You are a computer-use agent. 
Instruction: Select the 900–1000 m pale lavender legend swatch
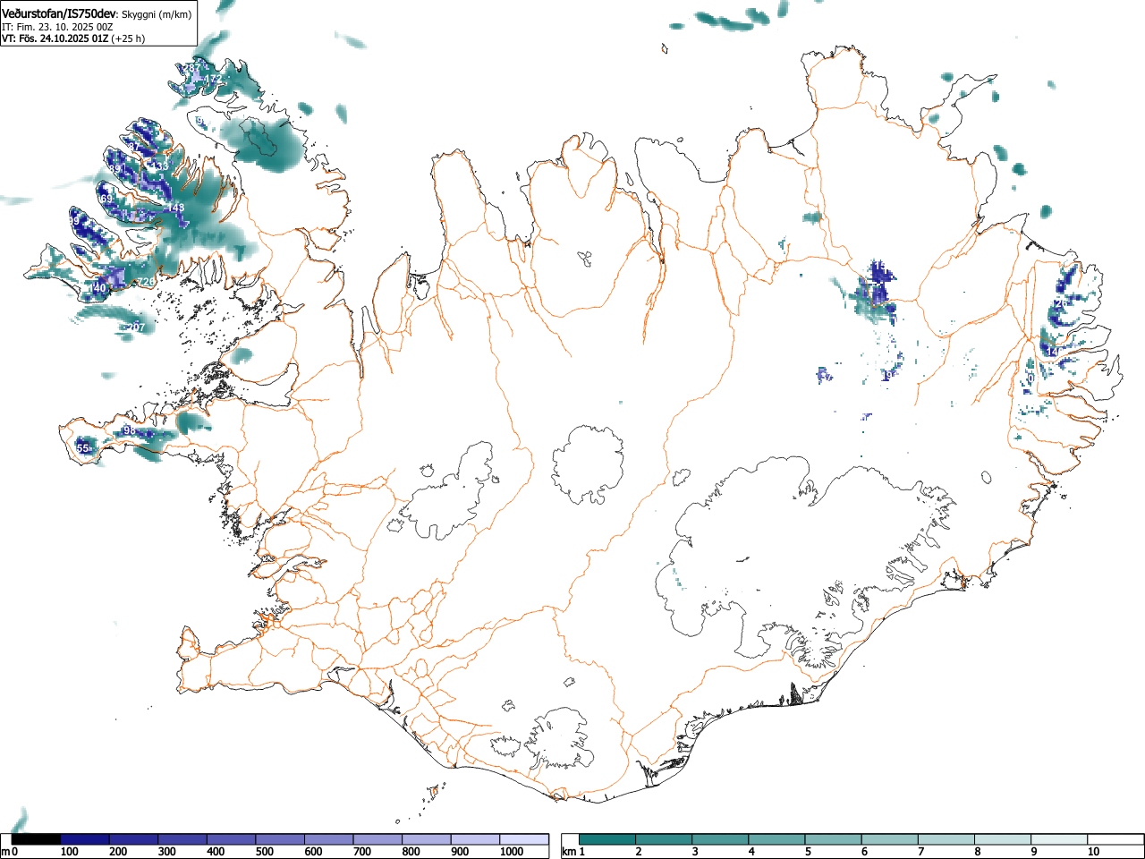(475, 839)
